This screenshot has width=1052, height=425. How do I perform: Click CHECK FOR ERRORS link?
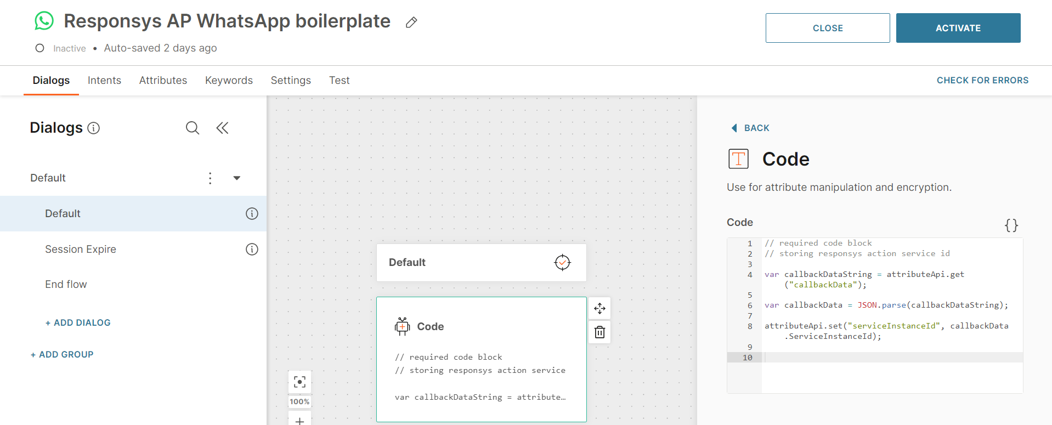(982, 81)
